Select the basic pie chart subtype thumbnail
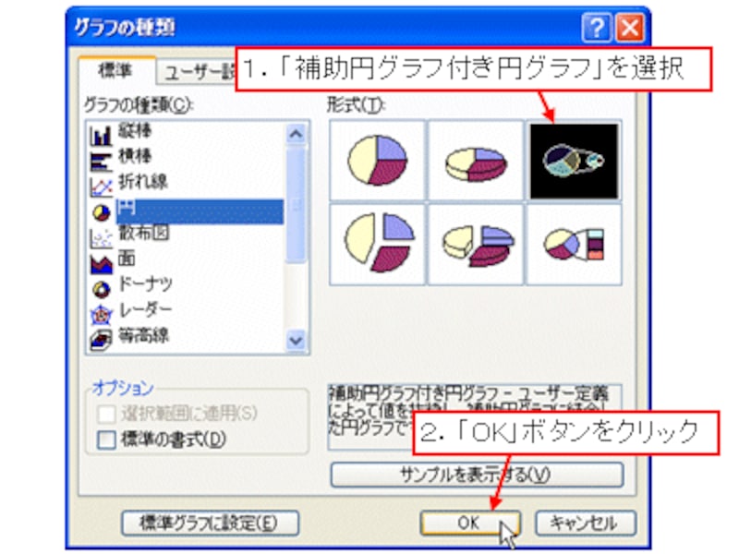Screen dimensions: 739x554 pos(378,160)
